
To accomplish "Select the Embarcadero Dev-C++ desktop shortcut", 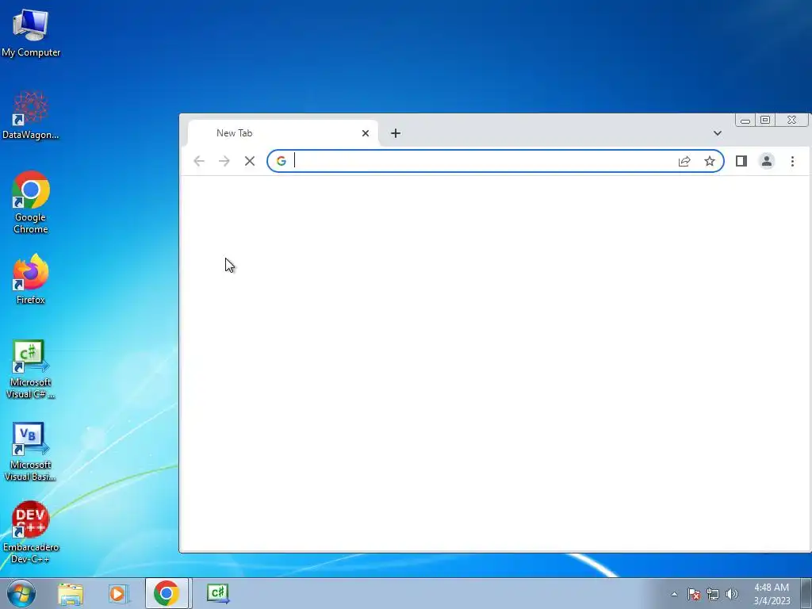I will (x=31, y=532).
